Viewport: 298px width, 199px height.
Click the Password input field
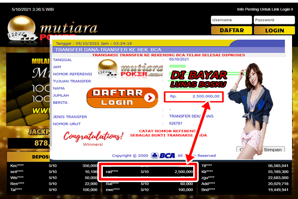point(274,20)
